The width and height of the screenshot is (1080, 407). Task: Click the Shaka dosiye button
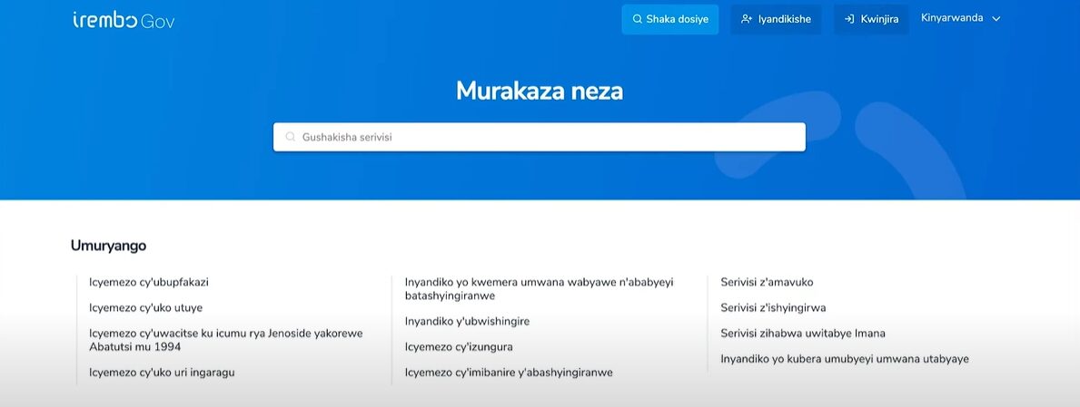[669, 19]
